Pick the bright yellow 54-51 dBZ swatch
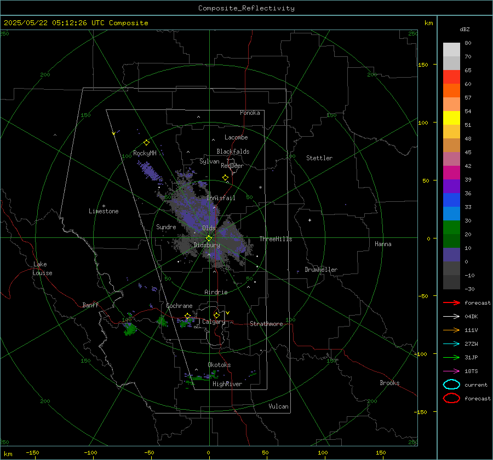Image resolution: width=493 pixels, height=460 pixels. (451, 118)
